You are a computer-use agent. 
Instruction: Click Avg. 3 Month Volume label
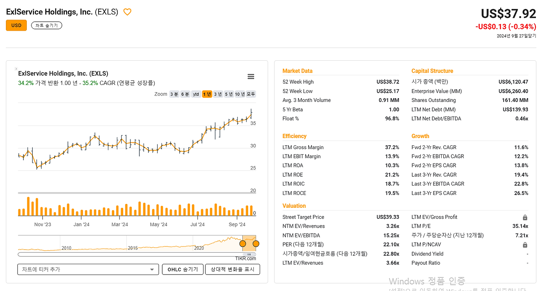(x=306, y=100)
